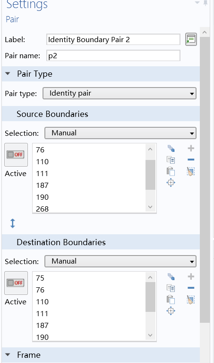Open Source Boundaries Selection dropdown
Image resolution: width=214 pixels, height=363 pixels.
[x=120, y=133]
